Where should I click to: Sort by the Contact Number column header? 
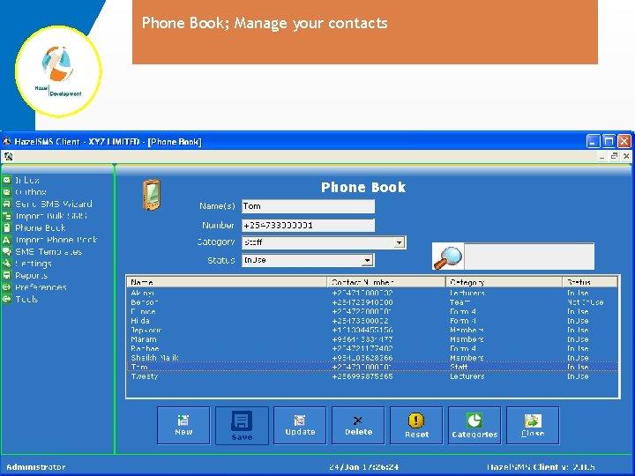[x=386, y=282]
